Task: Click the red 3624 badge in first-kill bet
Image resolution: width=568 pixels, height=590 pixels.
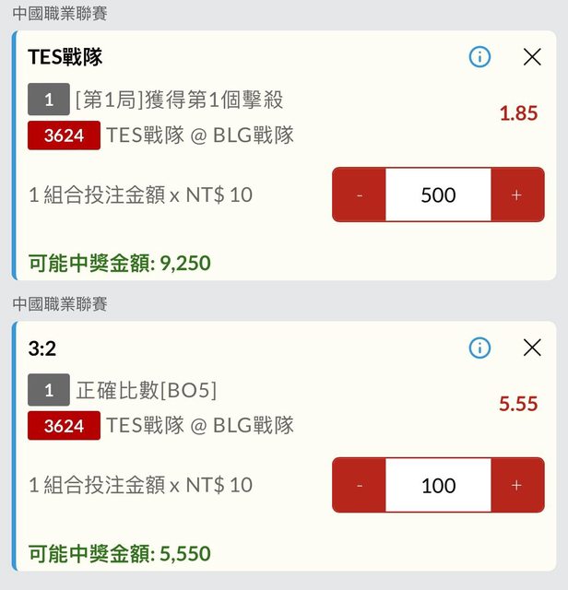Action: click(64, 136)
